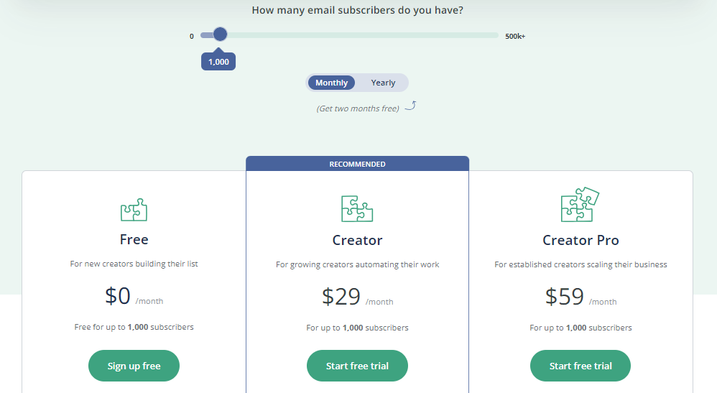Switch billing to Yearly

point(383,83)
